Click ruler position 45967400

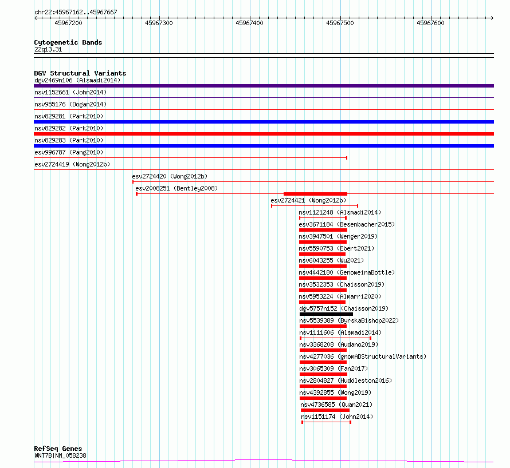tap(249, 23)
